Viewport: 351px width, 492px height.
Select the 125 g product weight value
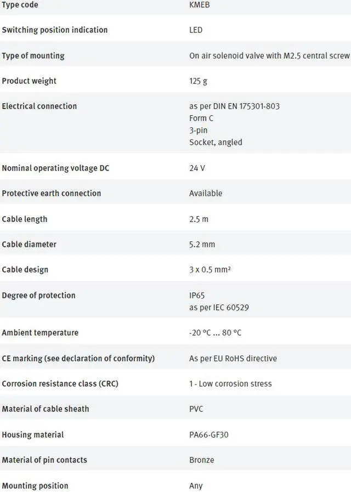[x=198, y=81]
